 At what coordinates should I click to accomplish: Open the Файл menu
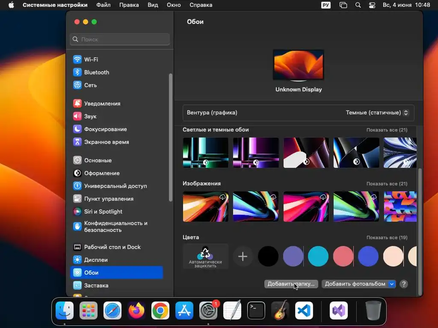click(x=104, y=5)
